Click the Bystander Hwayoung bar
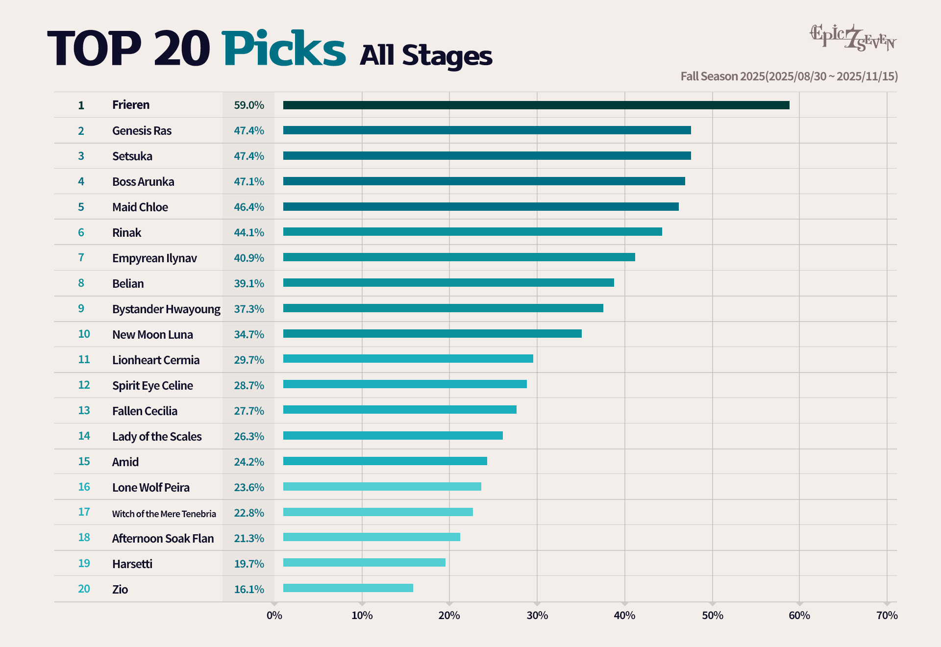 pyautogui.click(x=443, y=308)
